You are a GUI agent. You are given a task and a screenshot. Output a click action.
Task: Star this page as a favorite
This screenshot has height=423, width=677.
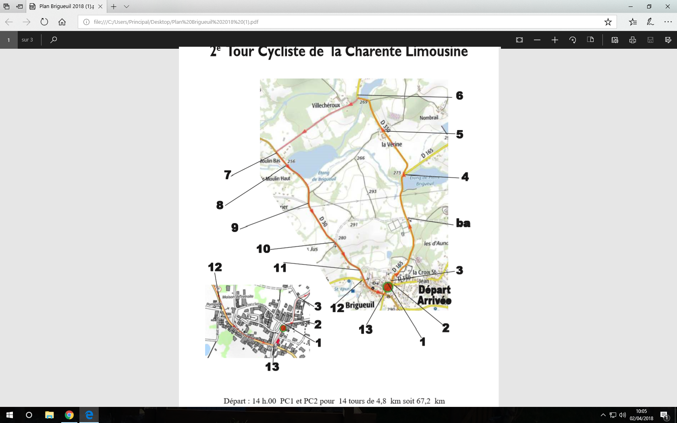pos(608,22)
